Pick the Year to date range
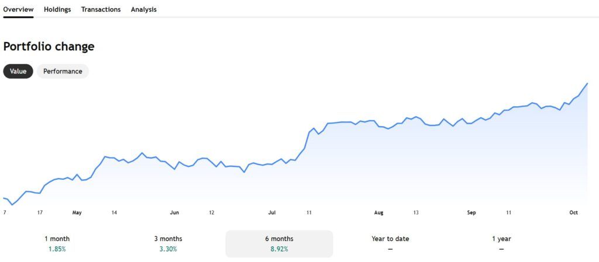Screen dimensions: 599x262 click(390, 243)
